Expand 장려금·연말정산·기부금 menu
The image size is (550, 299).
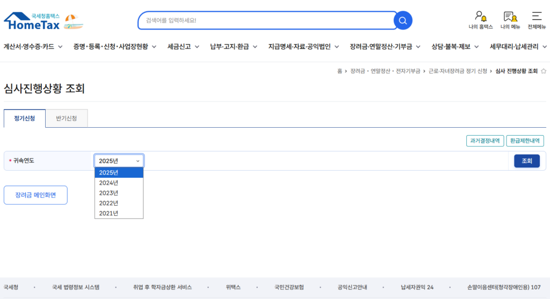pos(385,47)
